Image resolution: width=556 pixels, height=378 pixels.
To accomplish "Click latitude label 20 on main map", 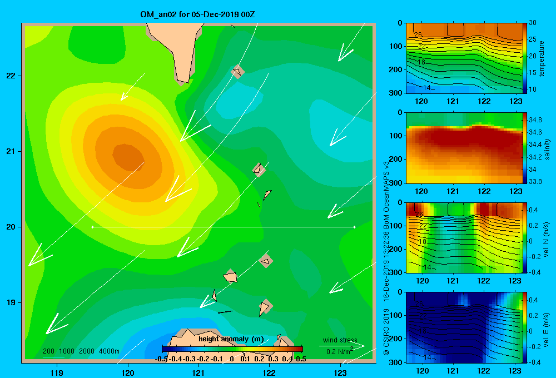I will 11,227.
